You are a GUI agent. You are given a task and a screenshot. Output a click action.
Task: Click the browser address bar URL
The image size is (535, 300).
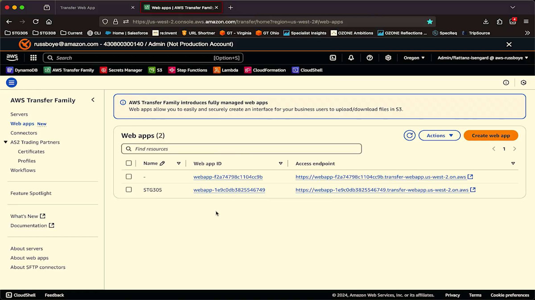238,21
